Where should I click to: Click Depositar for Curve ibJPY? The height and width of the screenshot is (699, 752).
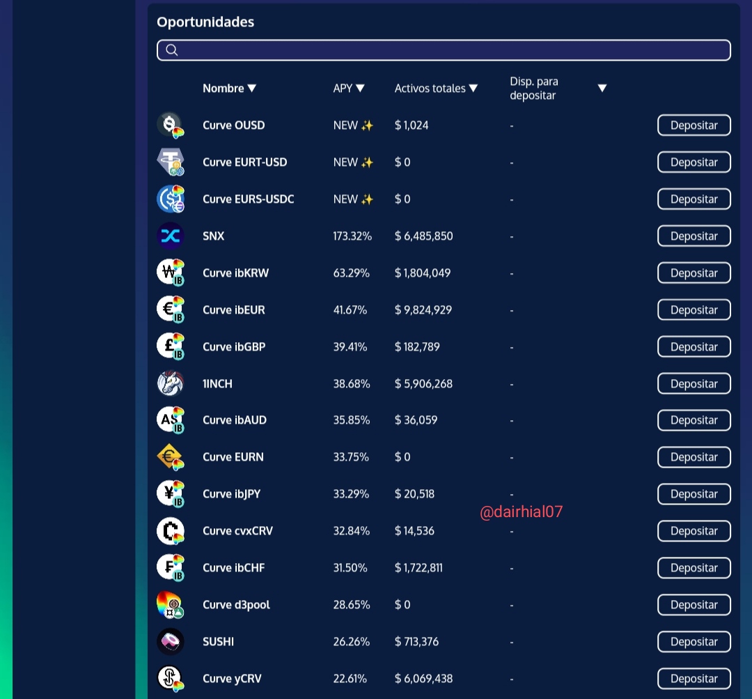(694, 494)
